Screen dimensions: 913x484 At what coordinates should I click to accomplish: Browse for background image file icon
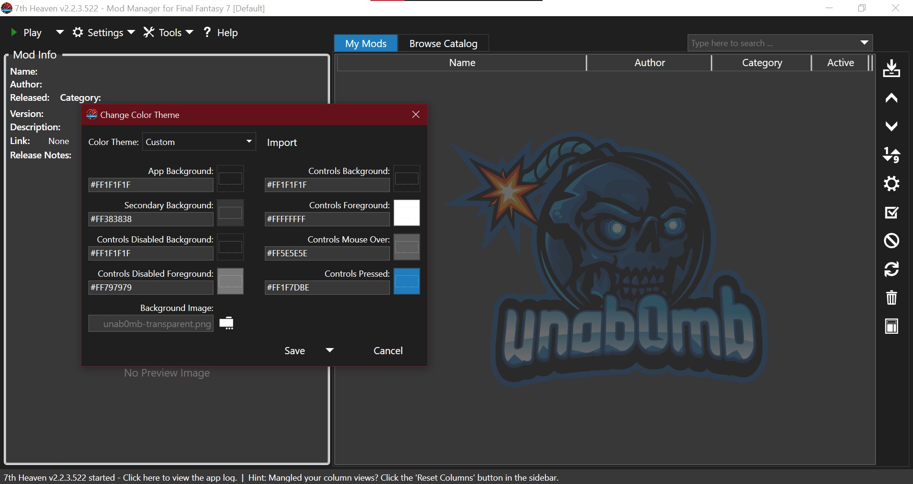tap(226, 323)
